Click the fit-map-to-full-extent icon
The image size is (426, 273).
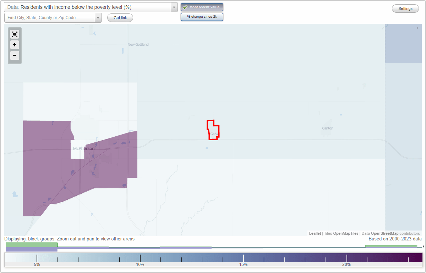(x=15, y=34)
